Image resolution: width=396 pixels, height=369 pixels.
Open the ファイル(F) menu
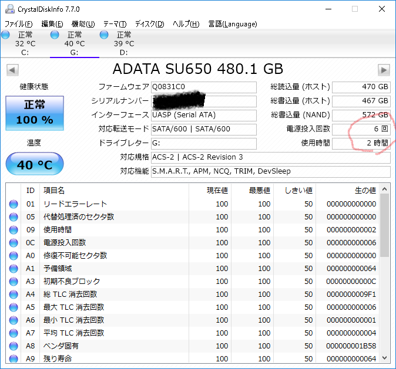click(x=19, y=24)
